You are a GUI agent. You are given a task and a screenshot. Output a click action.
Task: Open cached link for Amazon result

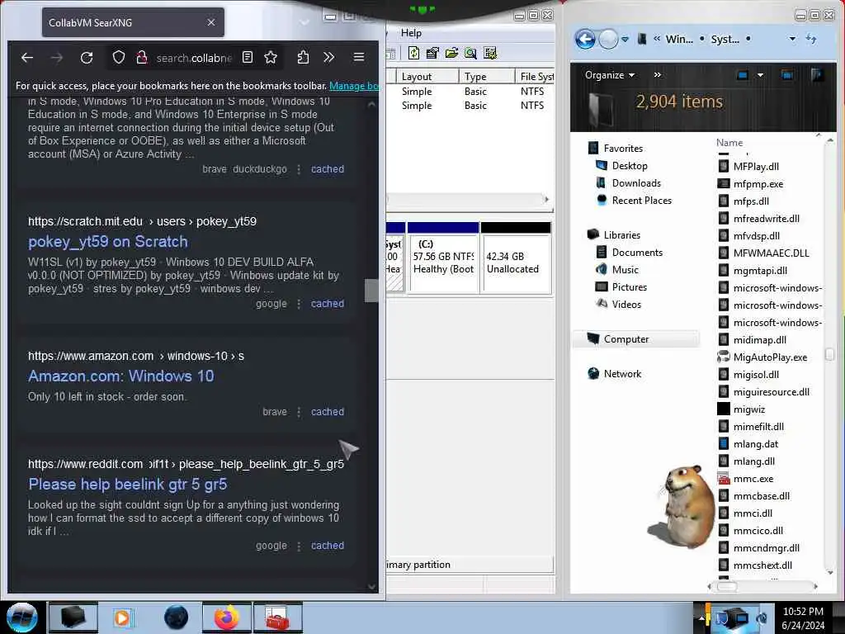click(327, 412)
